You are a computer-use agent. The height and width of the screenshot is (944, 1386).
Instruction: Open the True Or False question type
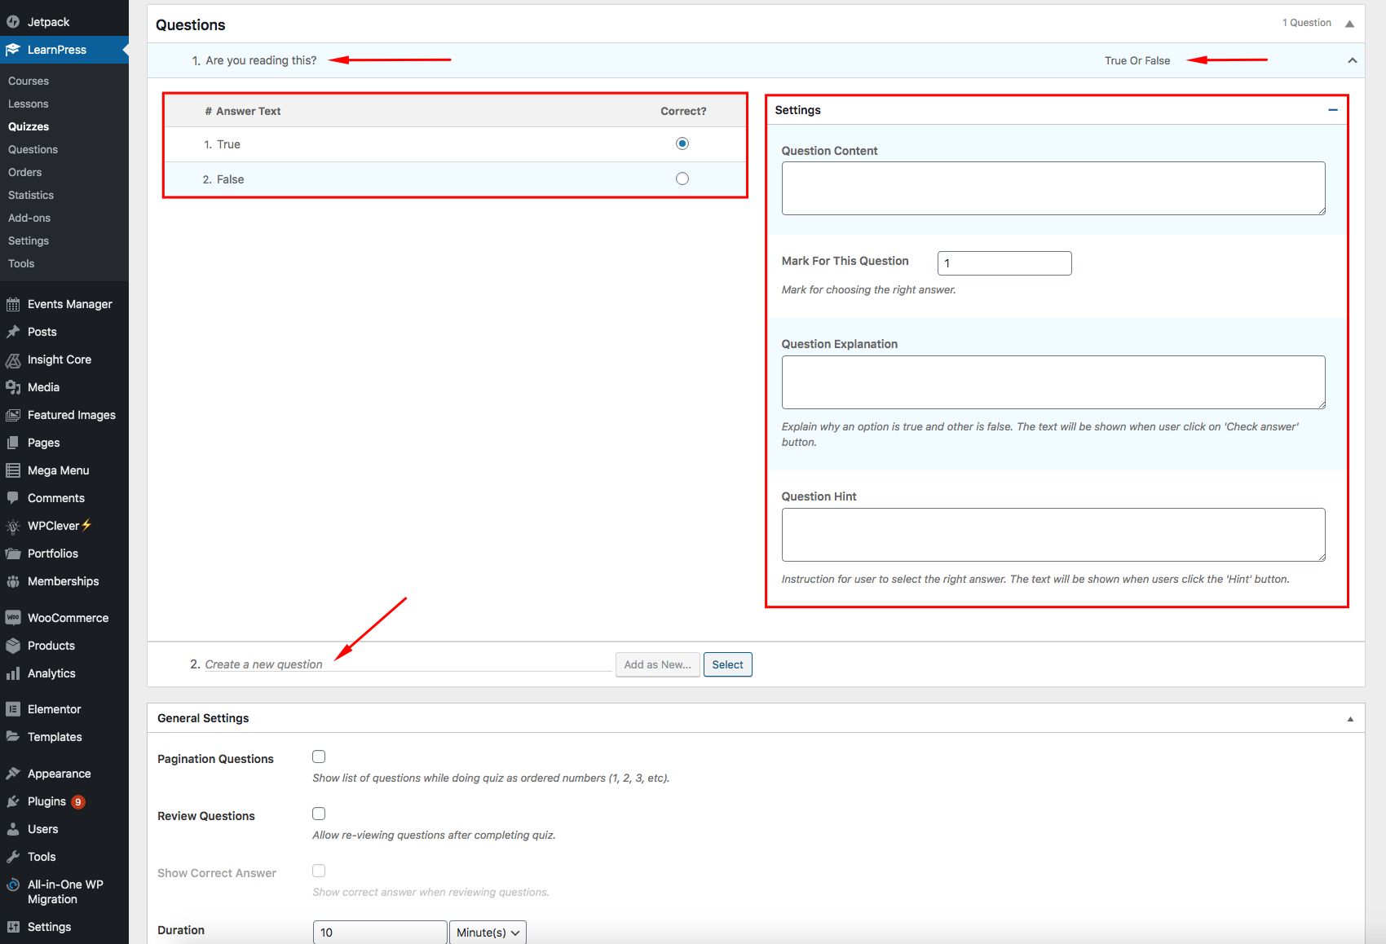click(x=1137, y=60)
